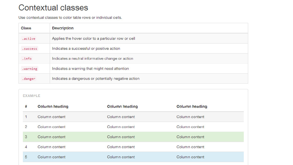The width and height of the screenshot is (293, 165).
Task: Select the green highlighted row number 3
Action: 133,137
